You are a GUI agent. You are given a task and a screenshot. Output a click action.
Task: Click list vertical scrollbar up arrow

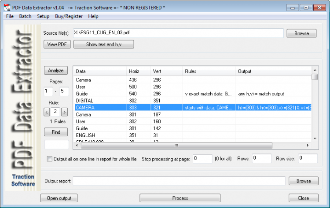click(x=315, y=70)
